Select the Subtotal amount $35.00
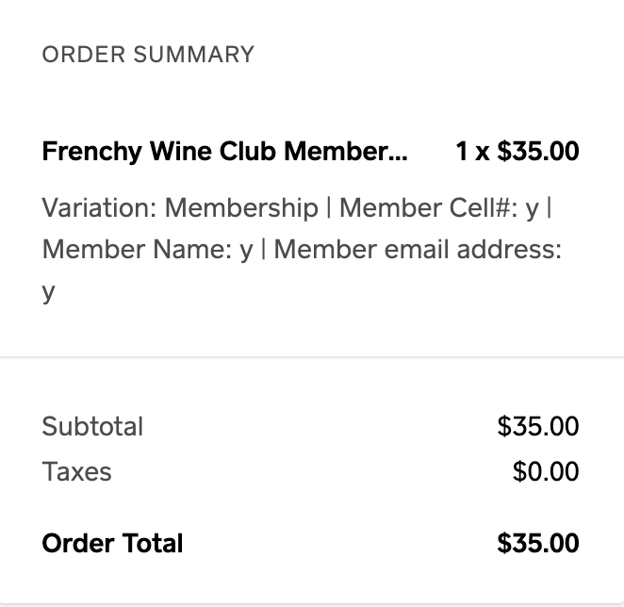 pos(538,426)
